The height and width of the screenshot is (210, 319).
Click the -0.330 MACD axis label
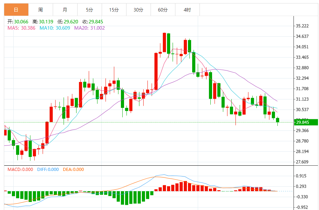(302, 197)
